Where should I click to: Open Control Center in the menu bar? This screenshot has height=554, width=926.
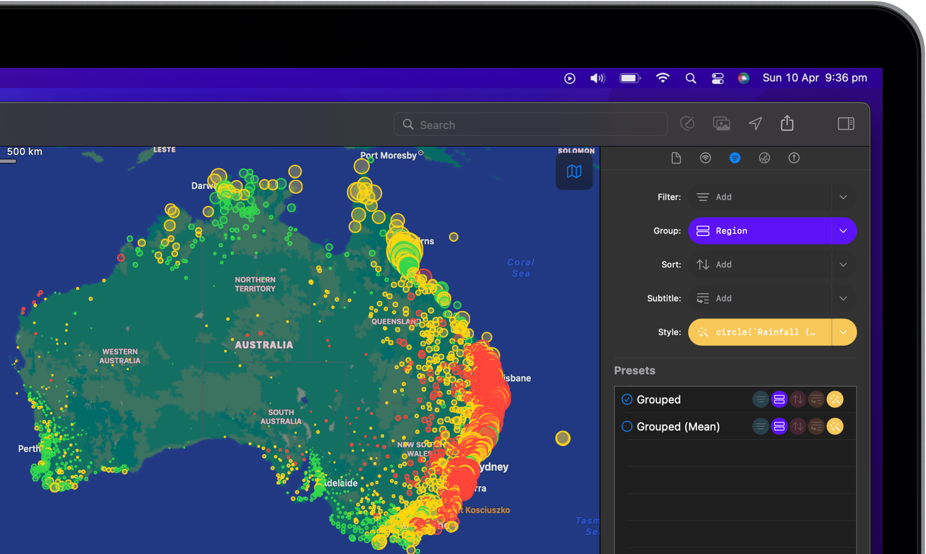[x=718, y=78]
